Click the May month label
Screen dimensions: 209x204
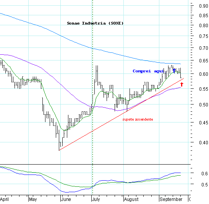[33, 199]
